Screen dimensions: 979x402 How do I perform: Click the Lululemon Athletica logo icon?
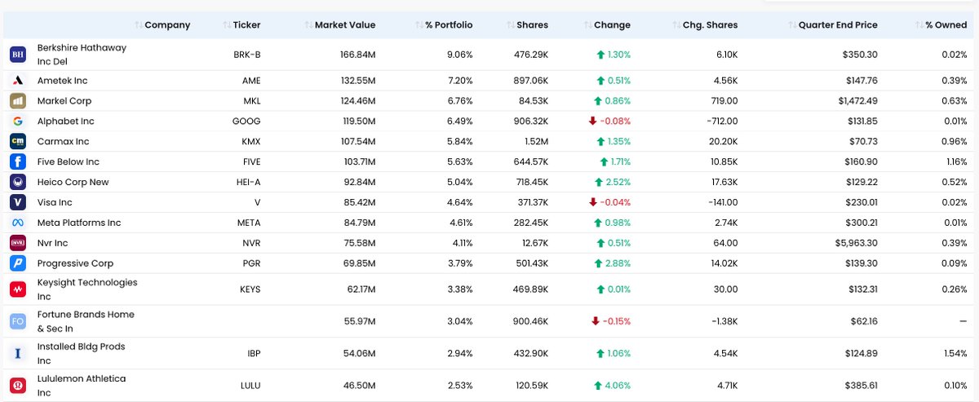(18, 386)
